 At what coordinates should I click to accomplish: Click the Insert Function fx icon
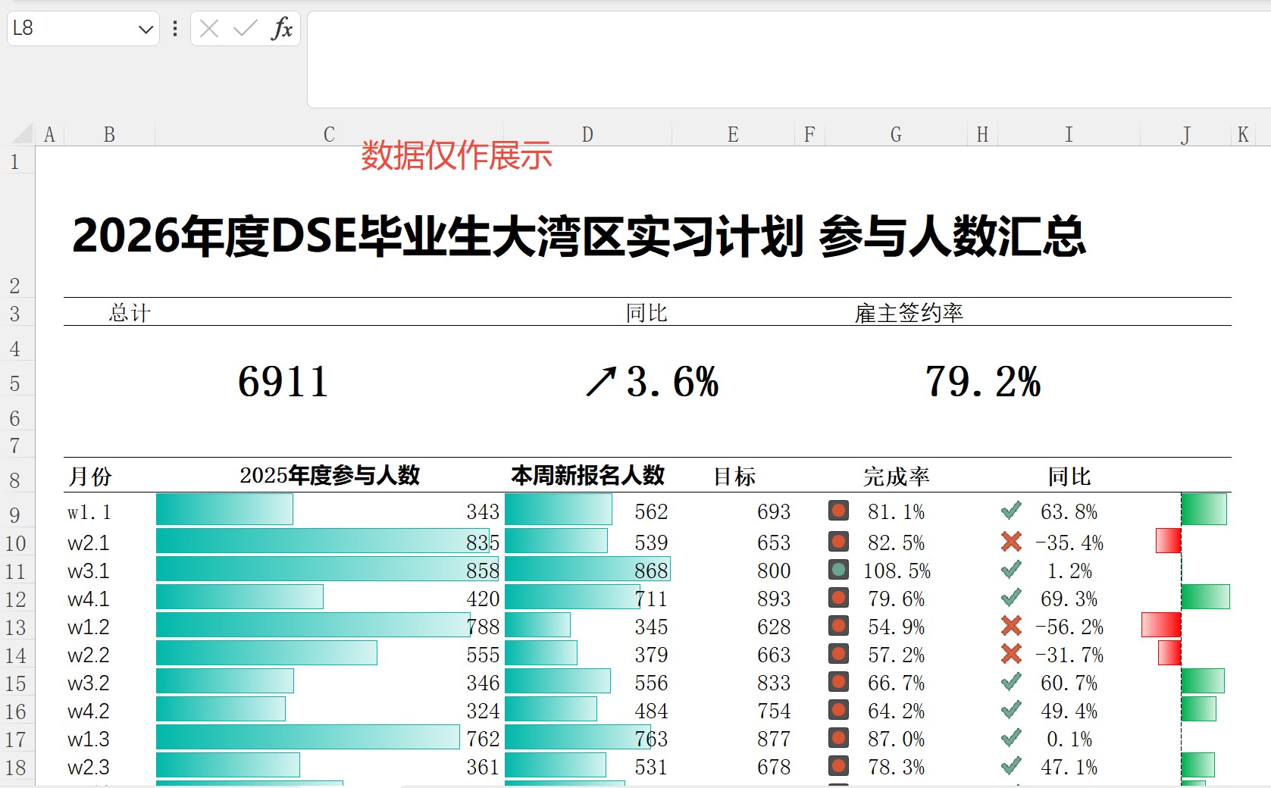click(282, 29)
